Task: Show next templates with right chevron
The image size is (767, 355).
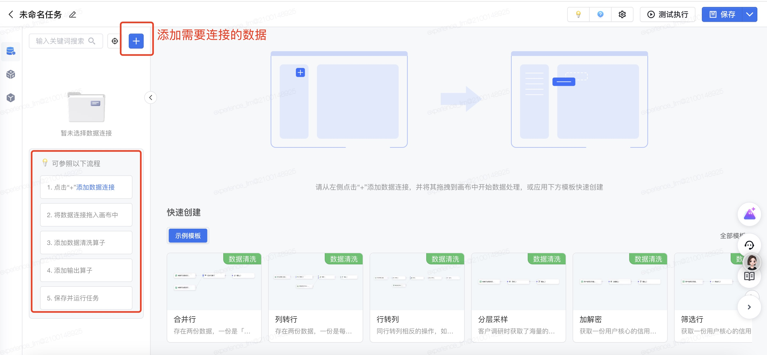Action: click(749, 307)
